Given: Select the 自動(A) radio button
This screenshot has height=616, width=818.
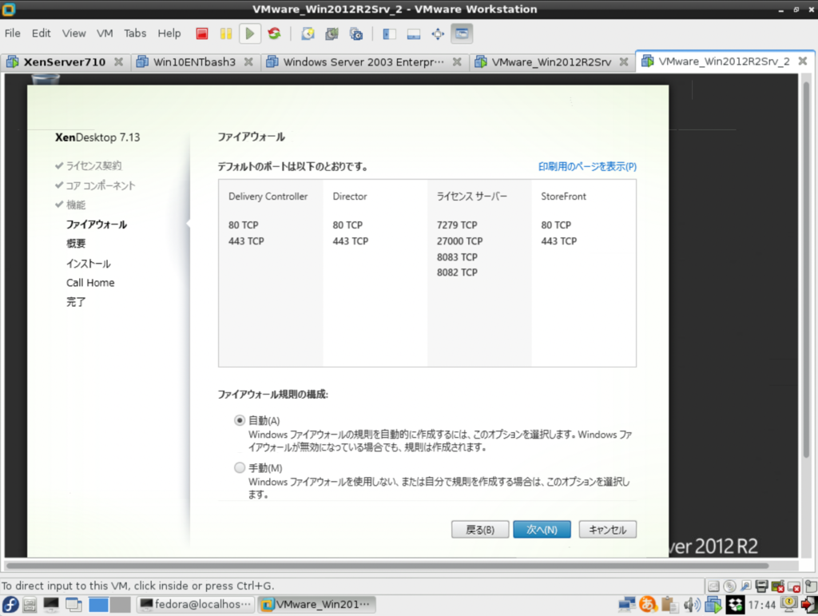Looking at the screenshot, I should (x=240, y=420).
